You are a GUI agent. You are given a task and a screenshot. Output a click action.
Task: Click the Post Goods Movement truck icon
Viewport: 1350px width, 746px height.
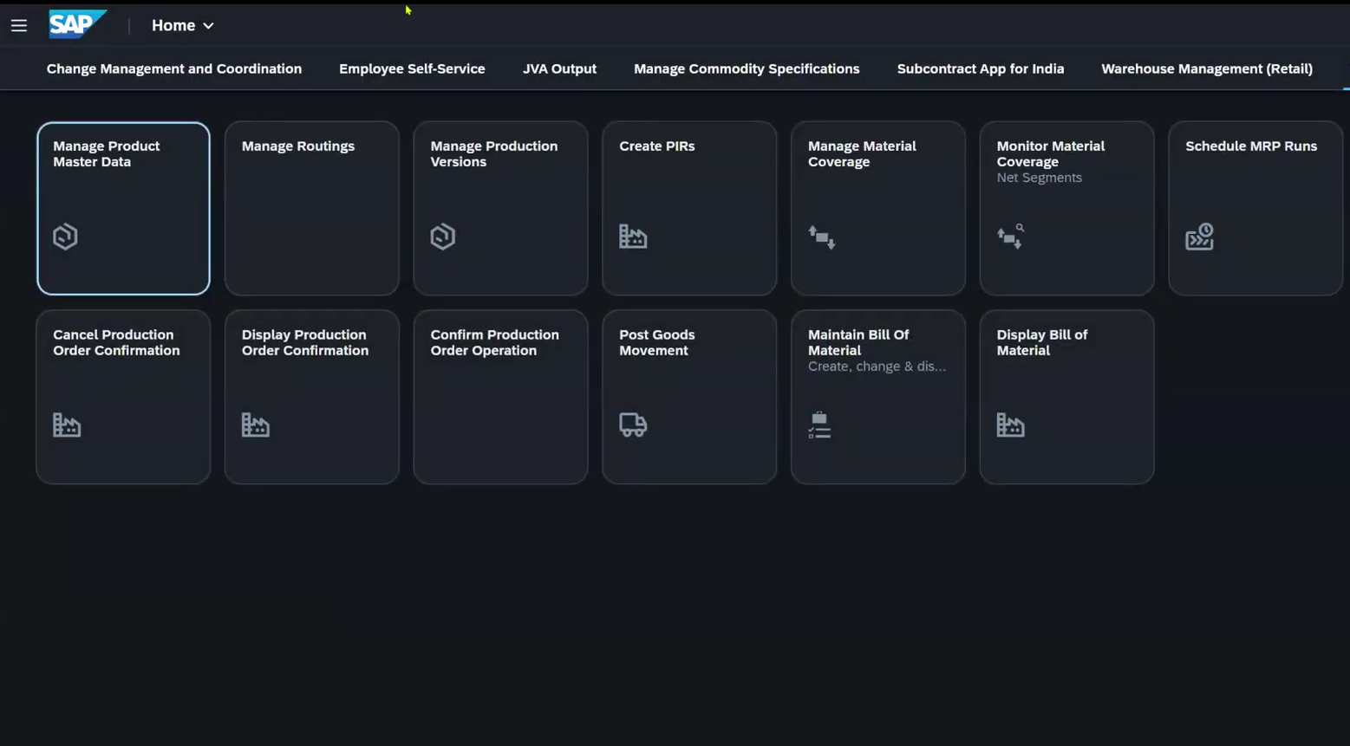pyautogui.click(x=633, y=425)
